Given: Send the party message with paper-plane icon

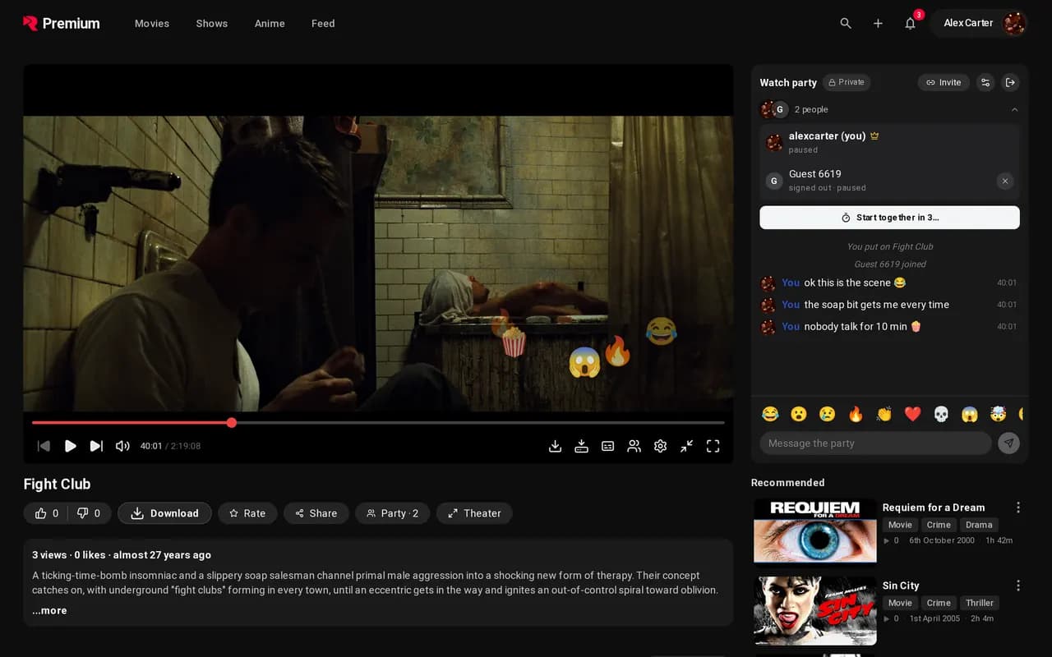Looking at the screenshot, I should [1008, 443].
